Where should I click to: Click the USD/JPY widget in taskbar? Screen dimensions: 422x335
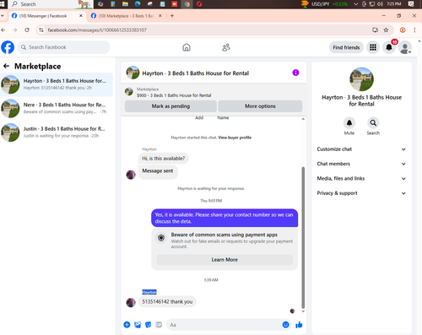[324, 4]
